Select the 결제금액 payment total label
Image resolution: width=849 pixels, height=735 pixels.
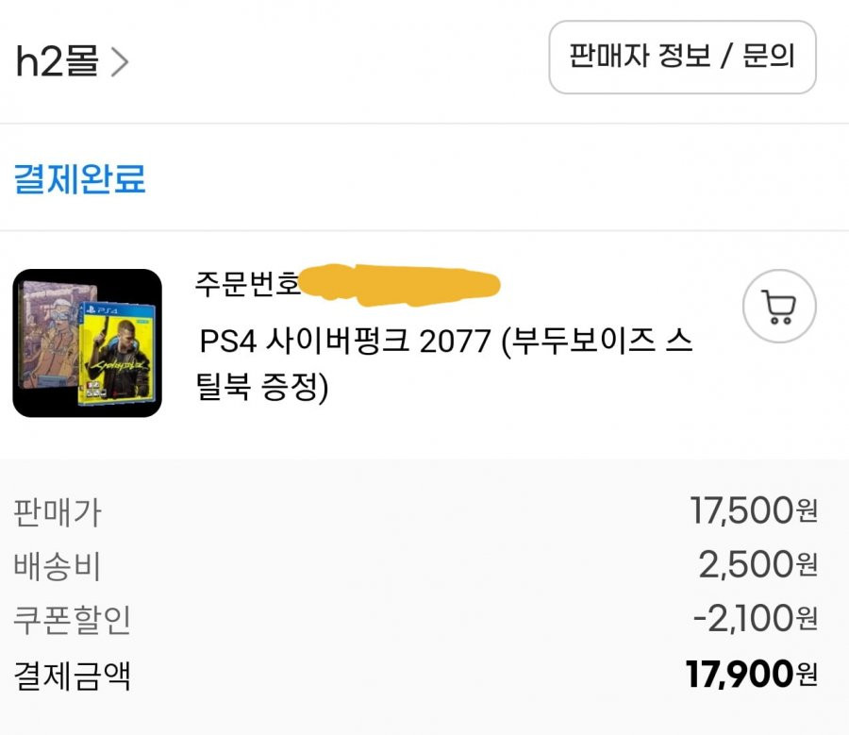point(72,676)
